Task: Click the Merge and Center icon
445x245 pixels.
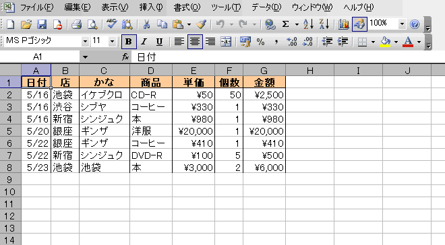Action: (226, 42)
